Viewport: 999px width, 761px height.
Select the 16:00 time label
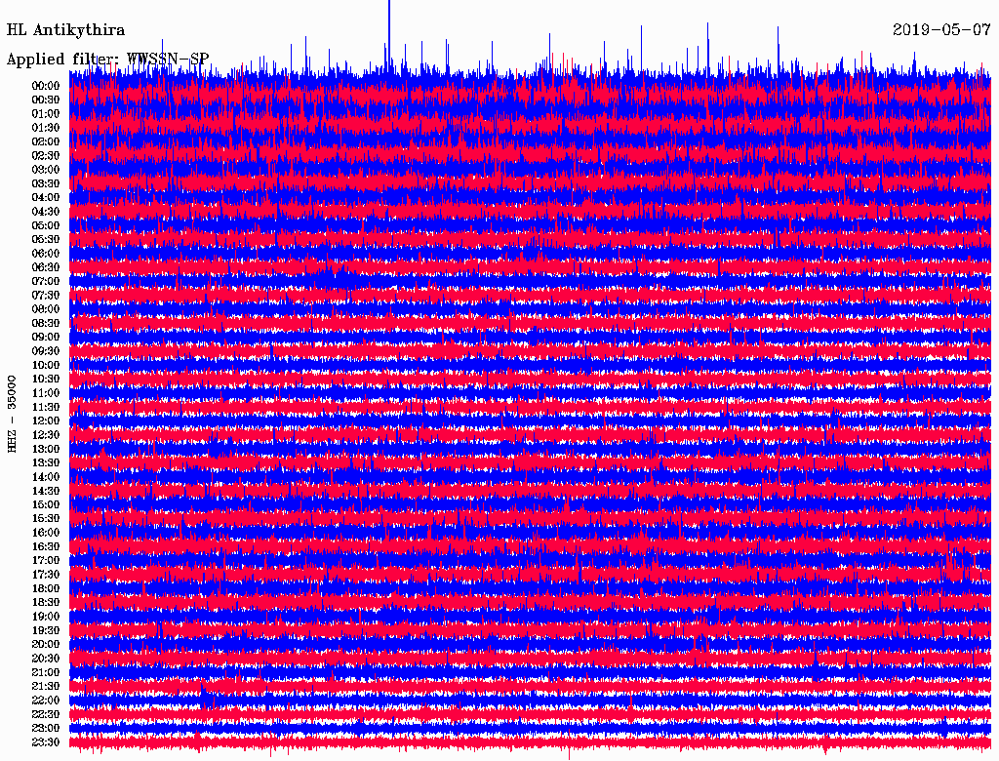(x=45, y=533)
